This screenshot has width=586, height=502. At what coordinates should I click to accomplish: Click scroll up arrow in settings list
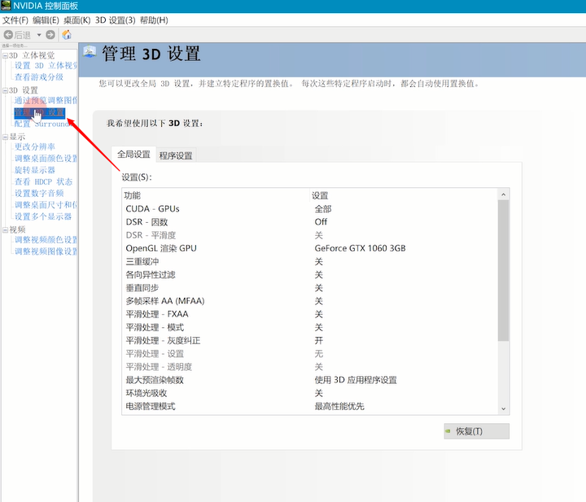[504, 194]
